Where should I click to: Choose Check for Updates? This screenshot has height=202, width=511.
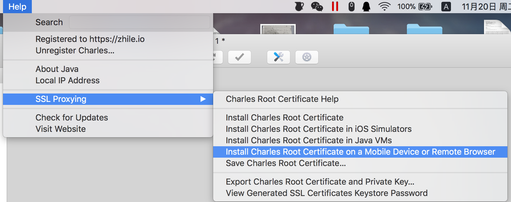(x=108, y=117)
